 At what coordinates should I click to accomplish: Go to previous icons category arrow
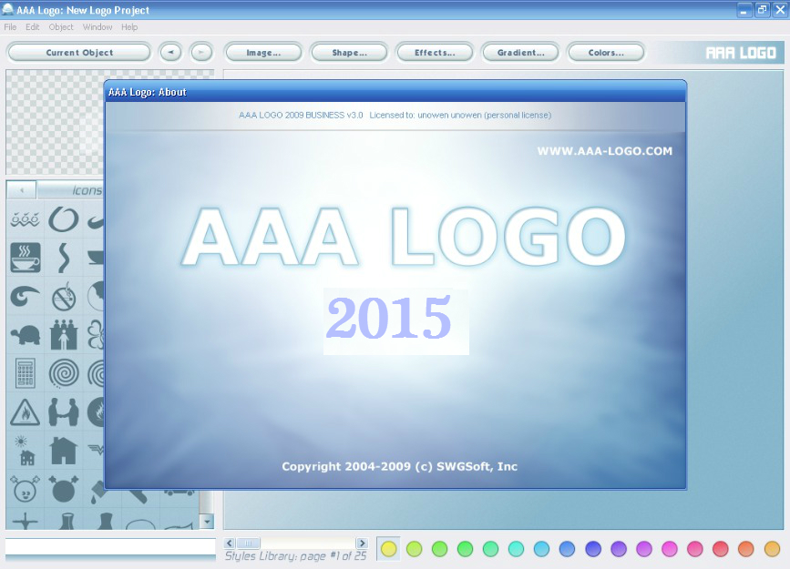22,190
